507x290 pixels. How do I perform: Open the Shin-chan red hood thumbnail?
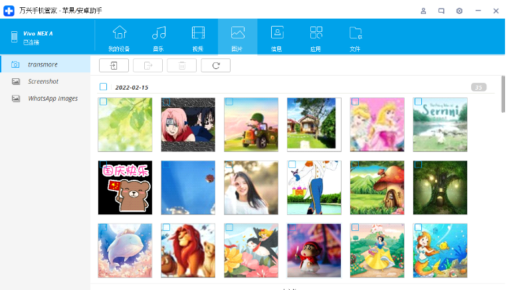(314, 251)
